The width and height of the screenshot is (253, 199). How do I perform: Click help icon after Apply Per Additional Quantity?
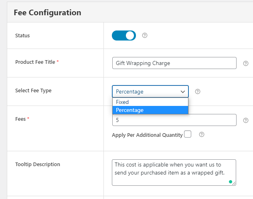pos(202,134)
